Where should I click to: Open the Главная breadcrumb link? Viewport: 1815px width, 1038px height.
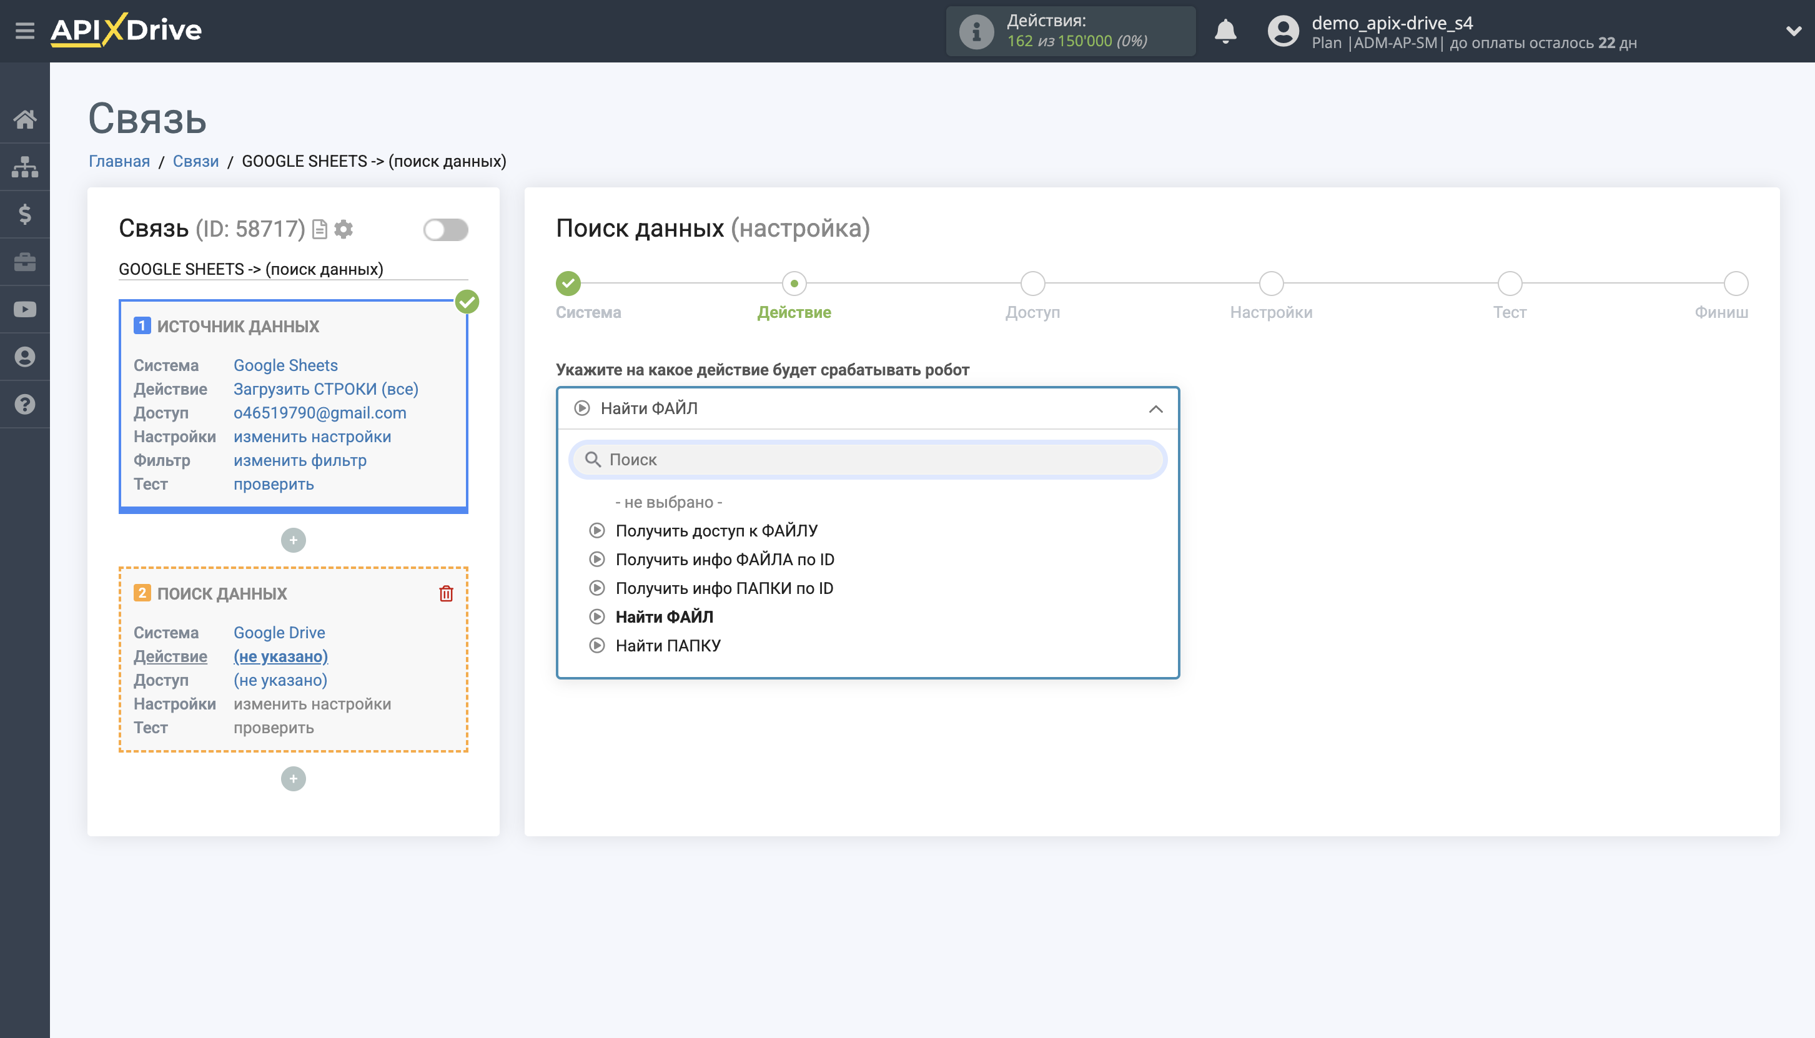(x=119, y=161)
